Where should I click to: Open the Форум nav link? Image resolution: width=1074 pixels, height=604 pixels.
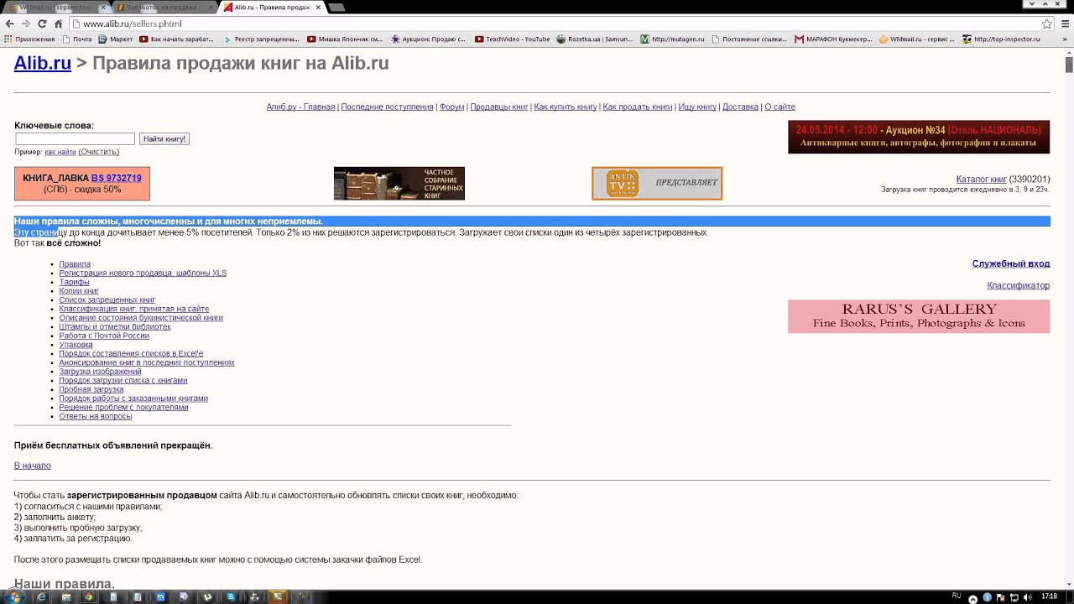pyautogui.click(x=451, y=107)
